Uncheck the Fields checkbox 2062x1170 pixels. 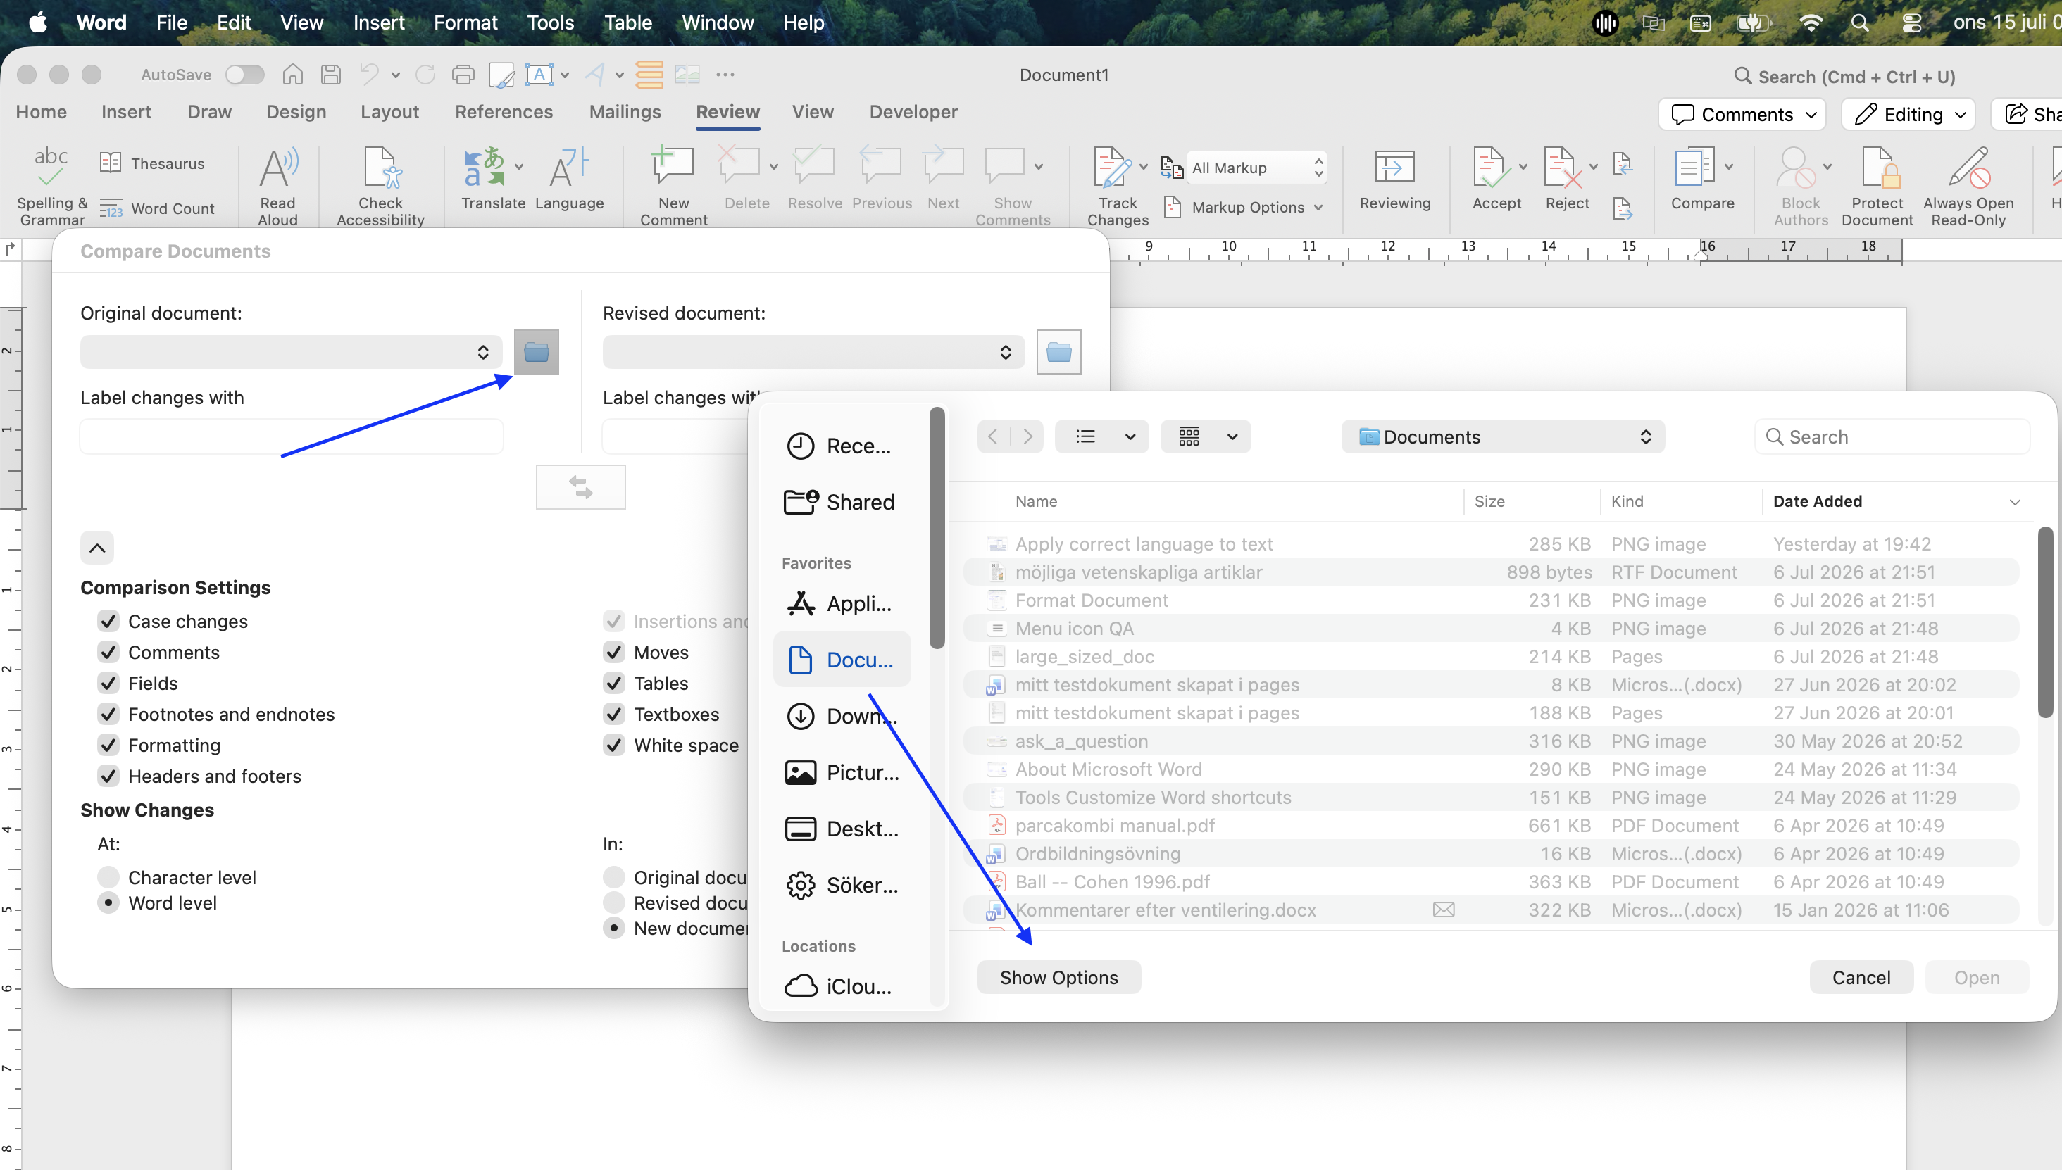pos(108,683)
